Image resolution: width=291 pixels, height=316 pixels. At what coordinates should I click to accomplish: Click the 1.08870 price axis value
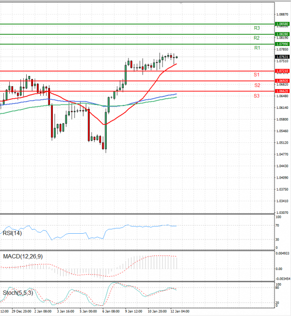point(282,15)
